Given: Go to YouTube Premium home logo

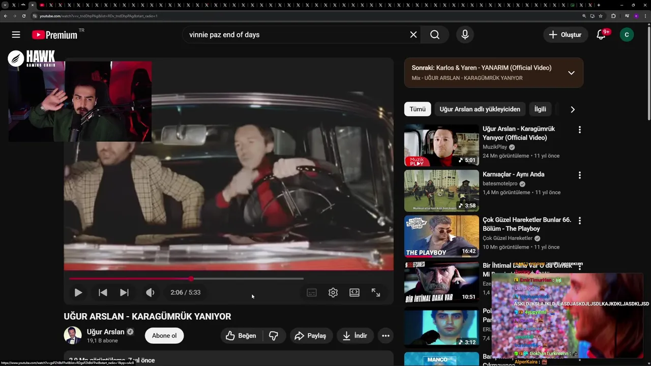Looking at the screenshot, I should pos(54,35).
